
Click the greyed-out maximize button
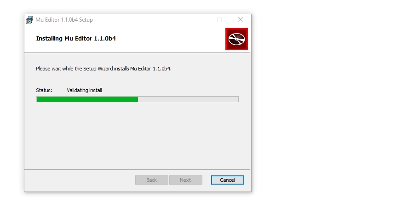(219, 20)
